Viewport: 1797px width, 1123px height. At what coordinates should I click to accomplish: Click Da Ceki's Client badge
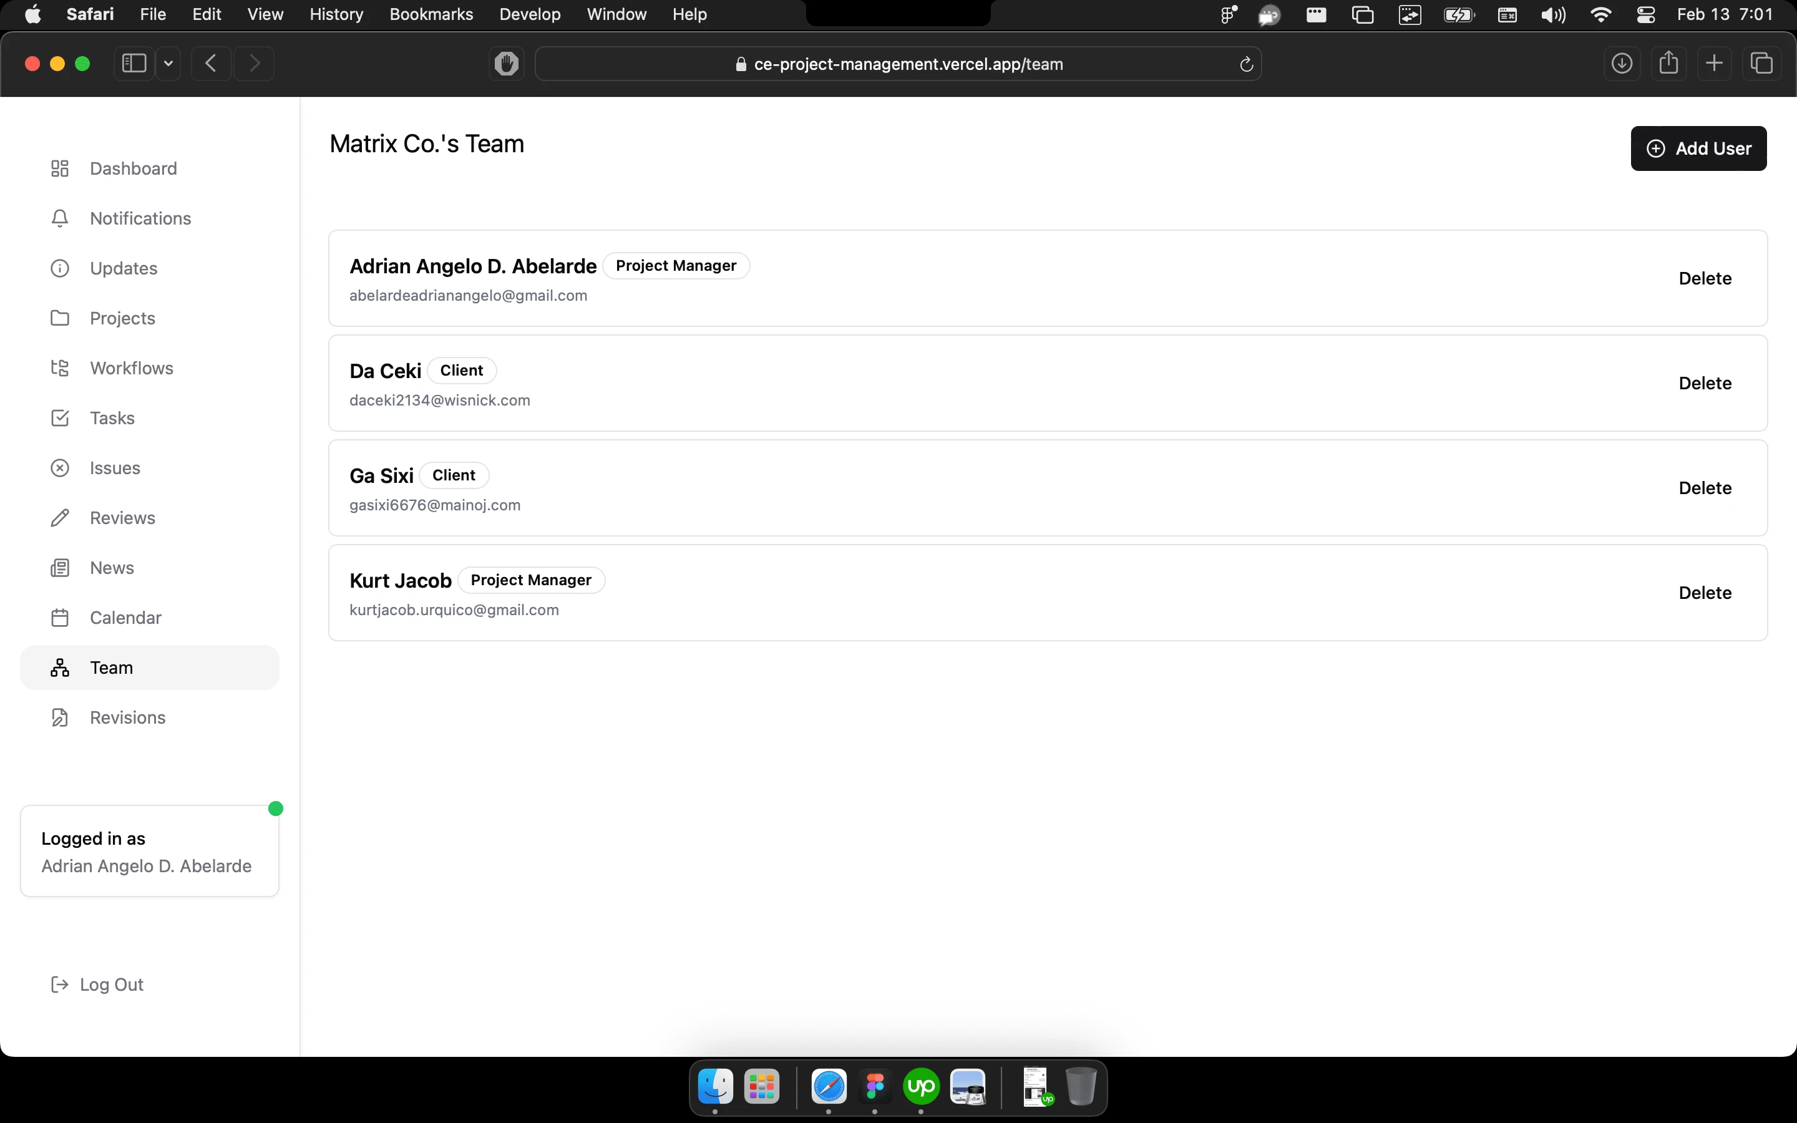[461, 371]
